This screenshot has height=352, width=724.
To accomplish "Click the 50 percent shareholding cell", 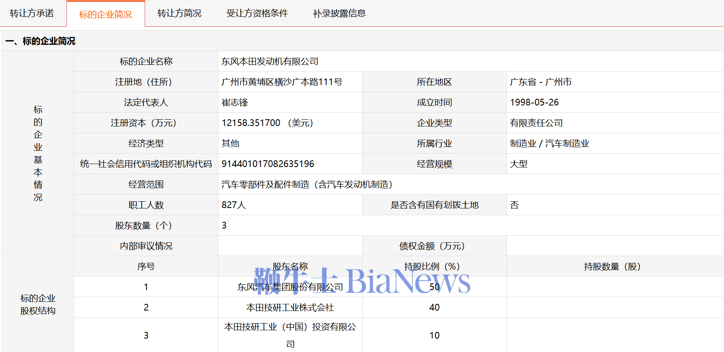I will 434,287.
